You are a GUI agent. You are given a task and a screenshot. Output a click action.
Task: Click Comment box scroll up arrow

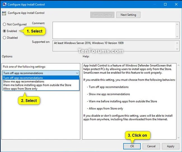(x=177, y=24)
